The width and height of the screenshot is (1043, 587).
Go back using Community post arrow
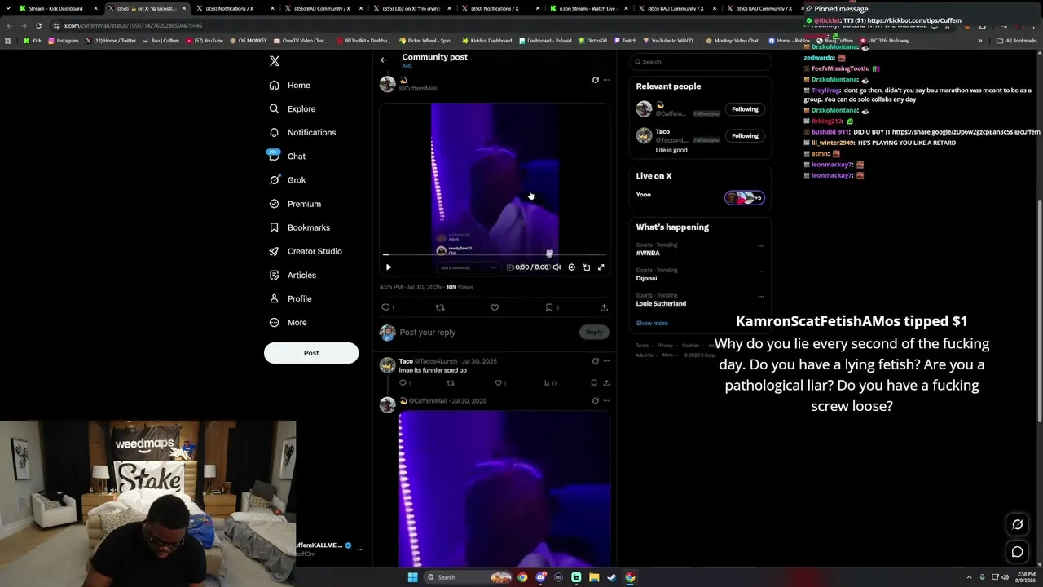[x=384, y=60]
